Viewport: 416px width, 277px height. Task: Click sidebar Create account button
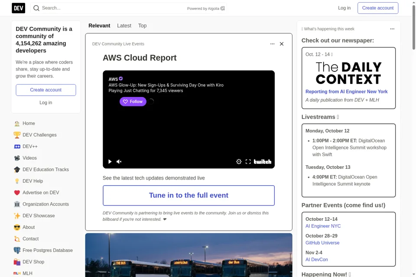46,90
